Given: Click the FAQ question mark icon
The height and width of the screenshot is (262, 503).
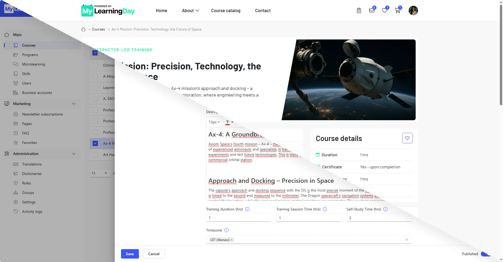Looking at the screenshot, I should (16, 133).
